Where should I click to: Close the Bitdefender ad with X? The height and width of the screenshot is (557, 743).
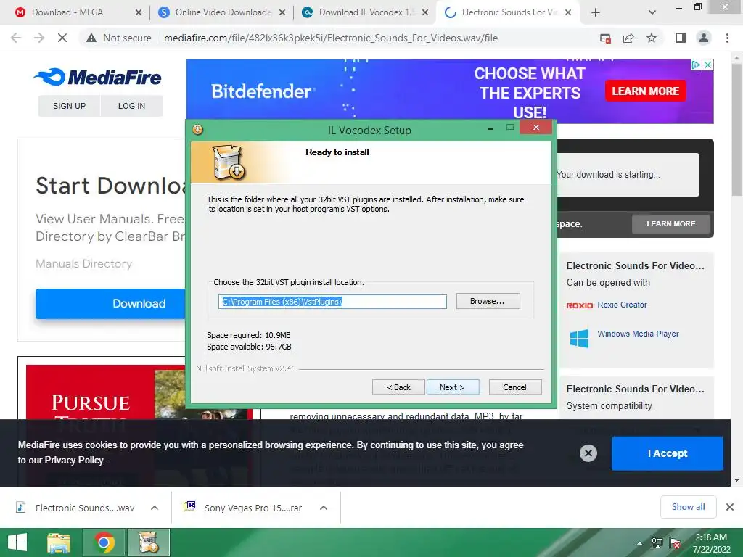(x=707, y=65)
